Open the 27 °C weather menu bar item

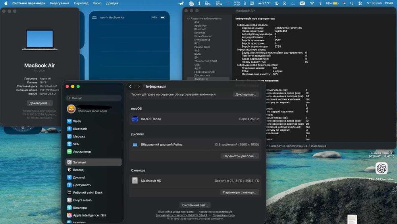tap(264, 3)
